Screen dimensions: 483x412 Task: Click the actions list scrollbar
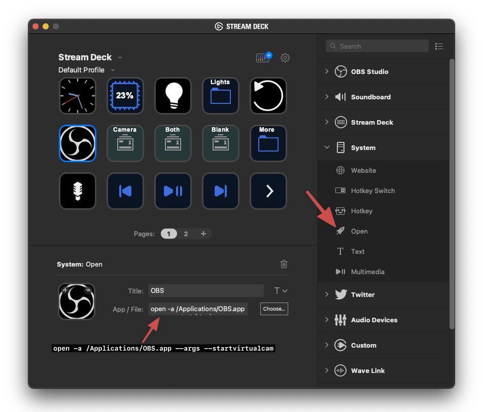pyautogui.click(x=452, y=194)
